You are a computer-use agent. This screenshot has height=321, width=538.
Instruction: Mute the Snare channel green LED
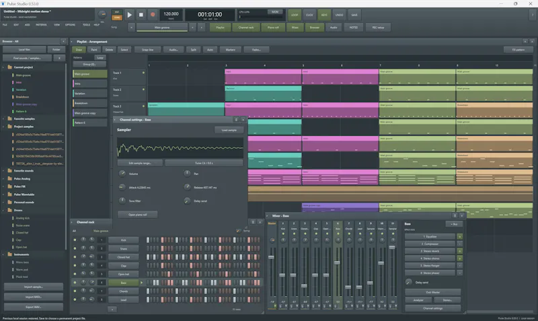tap(75, 248)
